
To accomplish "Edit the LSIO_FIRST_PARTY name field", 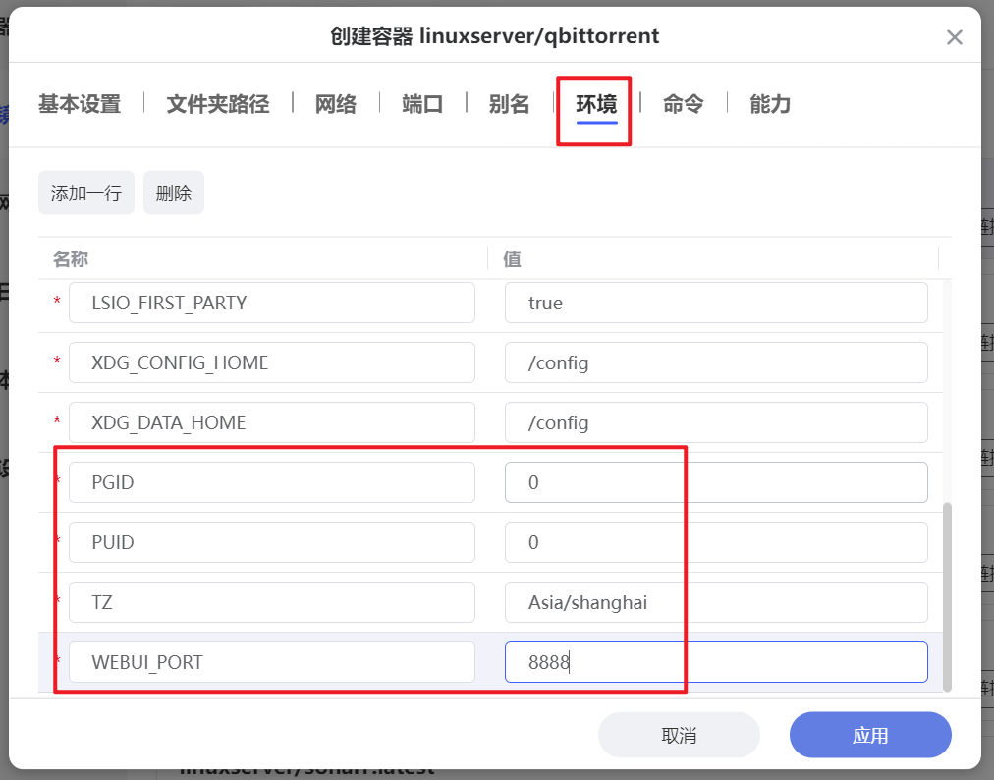I will point(272,303).
